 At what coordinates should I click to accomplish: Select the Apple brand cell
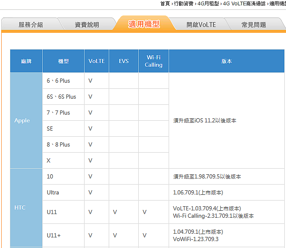tap(26, 120)
